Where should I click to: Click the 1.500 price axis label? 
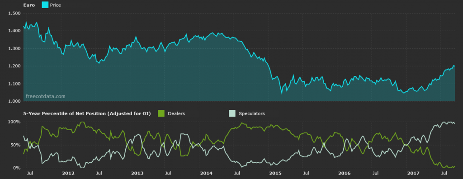14,13
